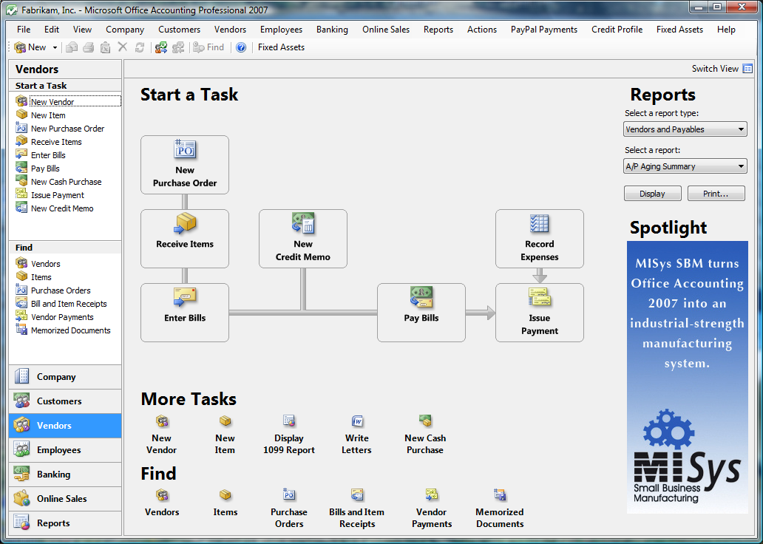763x544 pixels.
Task: Switch to the Customers navigation pane
Action: pyautogui.click(x=65, y=401)
